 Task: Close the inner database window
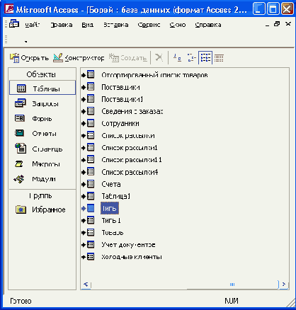pos(288,24)
